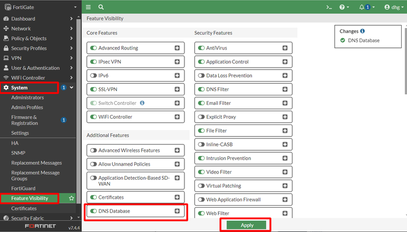407x232 pixels.
Task: Select Feature Visibility in sidebar
Action: 30,198
